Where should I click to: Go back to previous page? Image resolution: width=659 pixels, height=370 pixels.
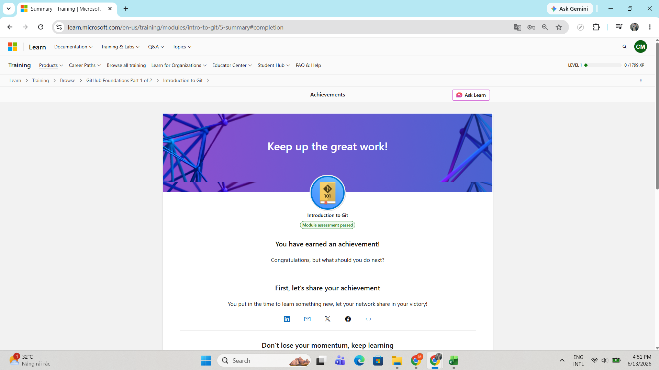[x=10, y=27]
